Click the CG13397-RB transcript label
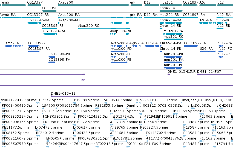Viewport: 233px width, 148px height. pos(38,15)
